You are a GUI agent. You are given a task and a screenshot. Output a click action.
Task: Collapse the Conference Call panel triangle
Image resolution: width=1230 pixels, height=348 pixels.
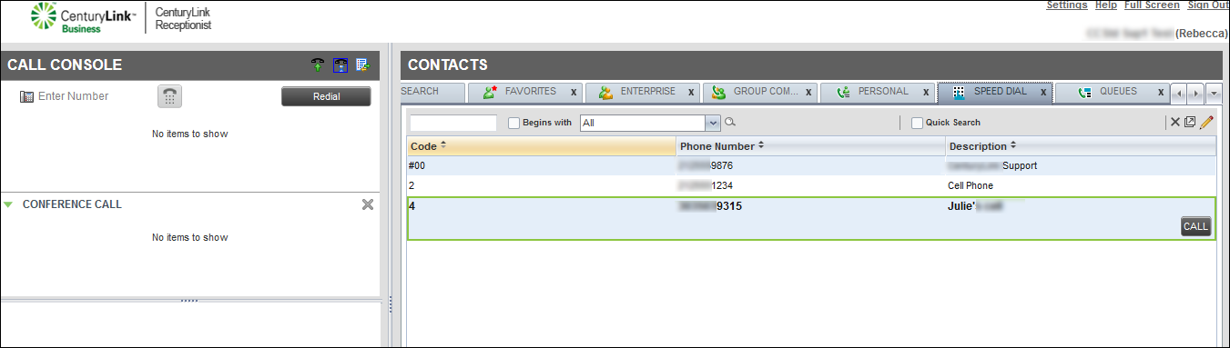click(x=8, y=204)
